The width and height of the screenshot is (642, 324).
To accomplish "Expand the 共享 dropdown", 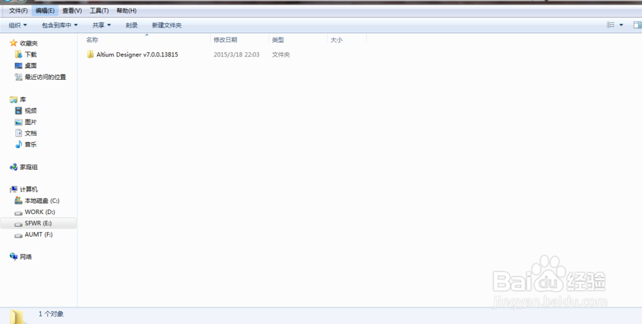I will pyautogui.click(x=101, y=26).
